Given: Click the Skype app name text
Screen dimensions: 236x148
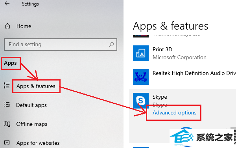Looking at the screenshot, I should click(x=160, y=97).
